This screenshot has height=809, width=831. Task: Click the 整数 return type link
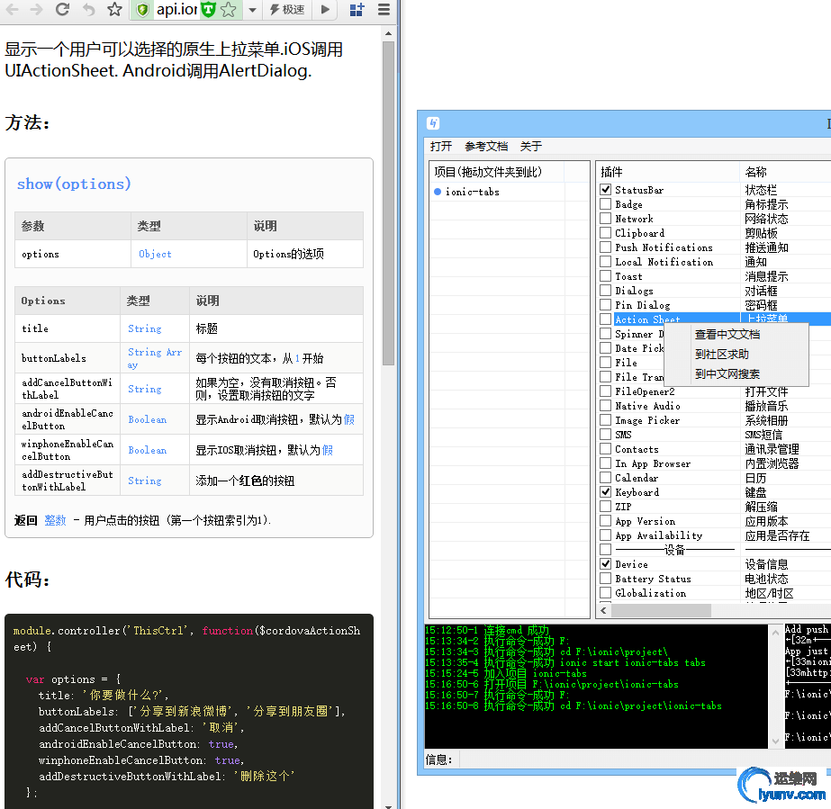[56, 520]
